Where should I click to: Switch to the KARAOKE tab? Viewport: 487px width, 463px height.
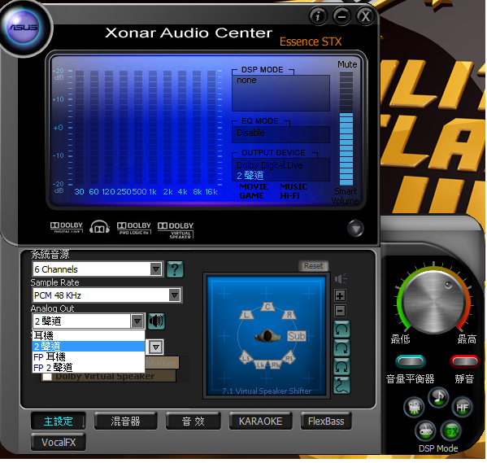point(261,421)
